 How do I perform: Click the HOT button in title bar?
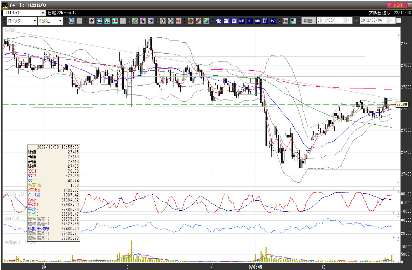[398, 5]
